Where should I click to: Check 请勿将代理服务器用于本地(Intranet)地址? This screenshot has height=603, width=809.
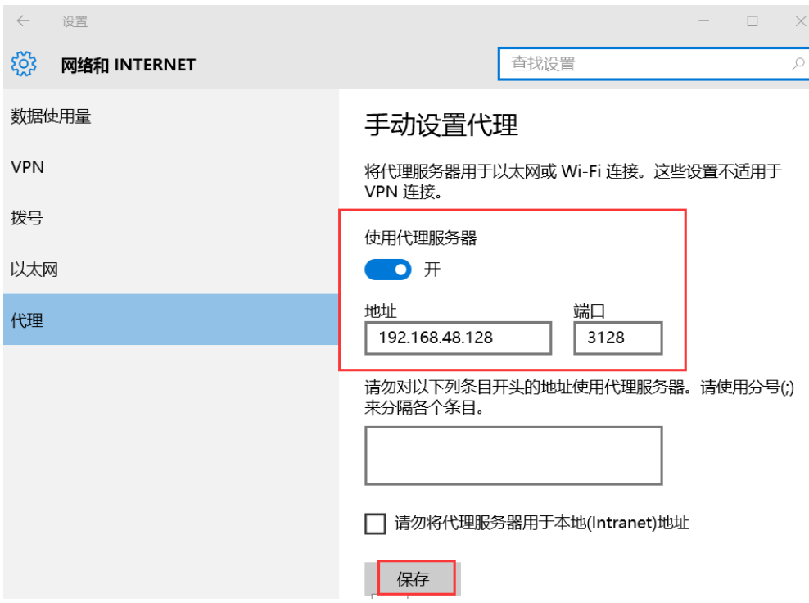point(375,523)
